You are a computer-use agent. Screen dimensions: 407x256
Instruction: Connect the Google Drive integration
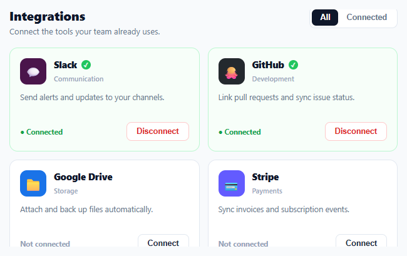click(163, 241)
